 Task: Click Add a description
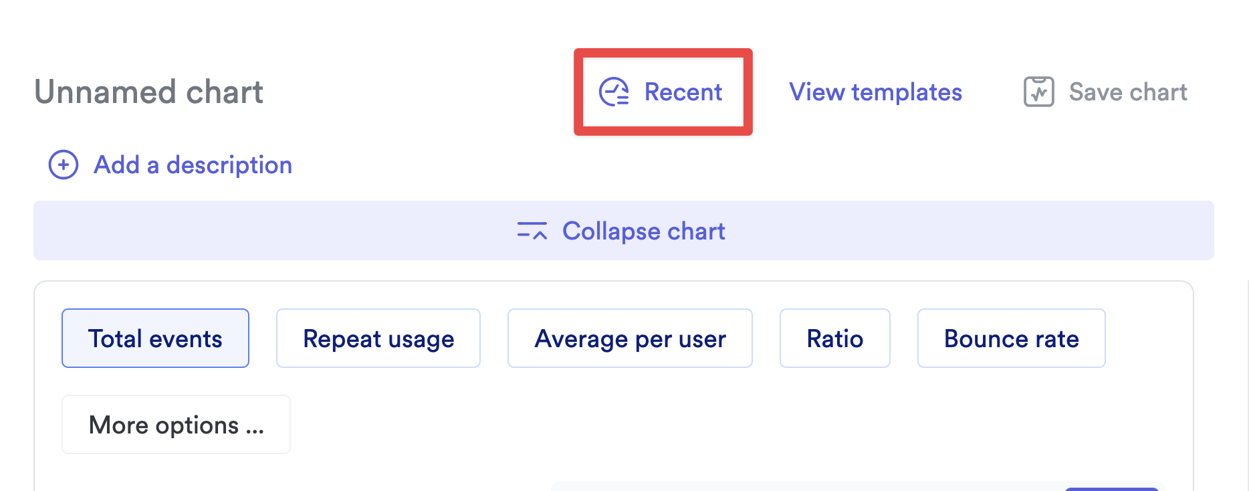192,165
